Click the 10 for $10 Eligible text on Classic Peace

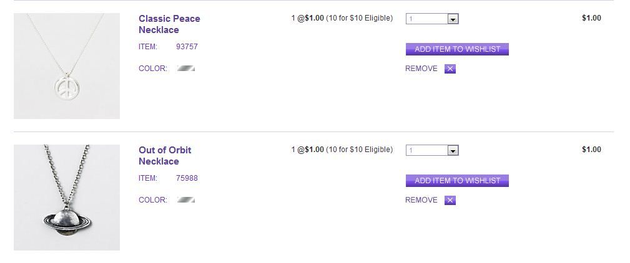coord(360,18)
